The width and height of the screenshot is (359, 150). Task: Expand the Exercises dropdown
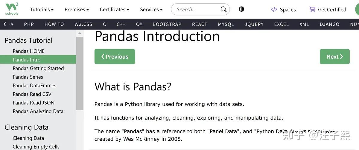[x=77, y=10]
